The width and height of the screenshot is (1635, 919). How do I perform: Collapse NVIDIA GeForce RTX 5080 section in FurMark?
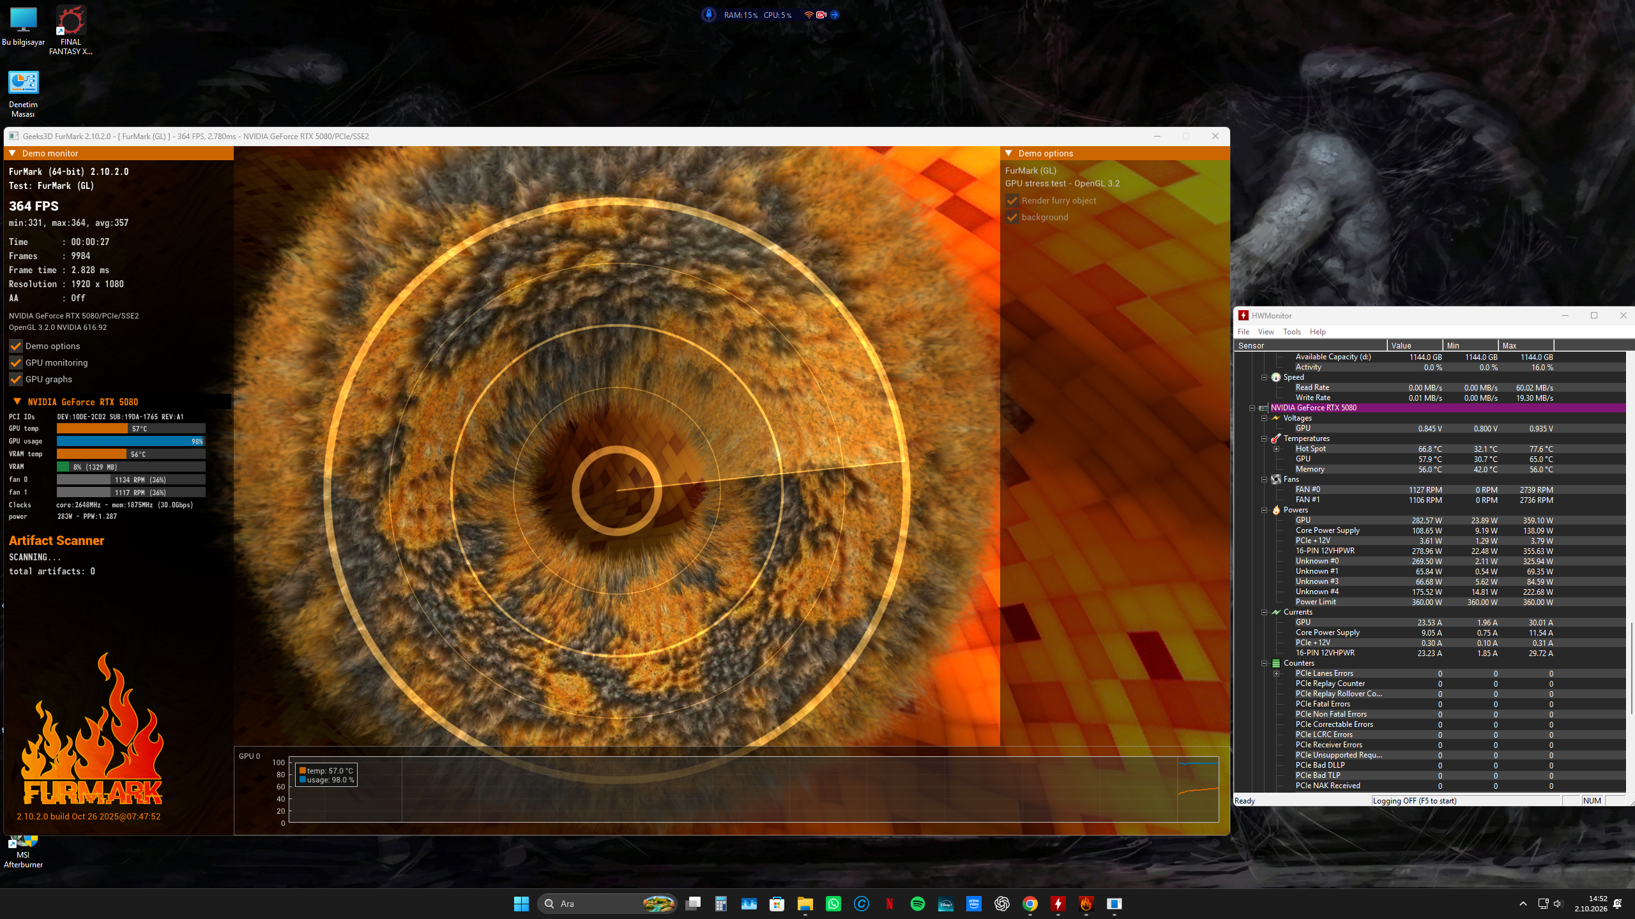[17, 401]
